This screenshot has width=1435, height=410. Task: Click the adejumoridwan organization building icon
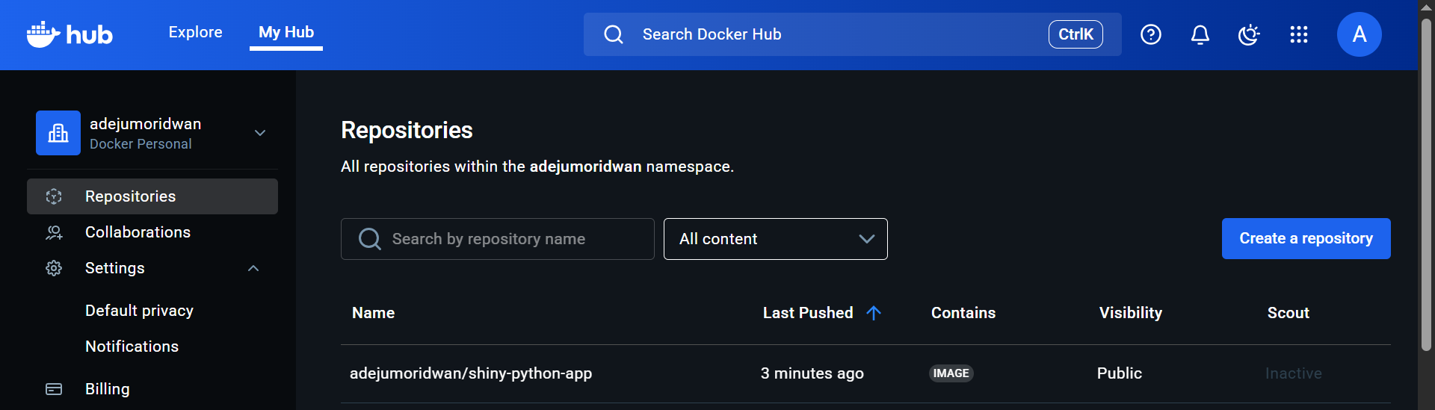pos(58,133)
